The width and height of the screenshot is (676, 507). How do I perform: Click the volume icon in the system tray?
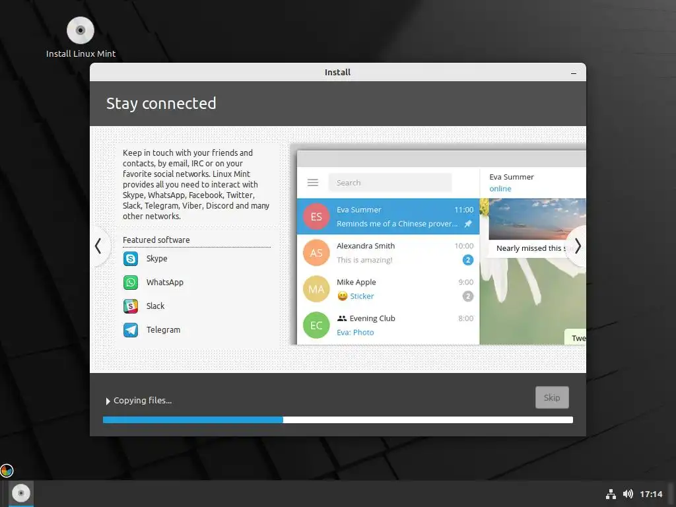(x=628, y=494)
